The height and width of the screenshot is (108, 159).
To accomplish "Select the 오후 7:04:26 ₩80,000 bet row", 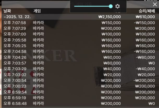I will [79, 57].
